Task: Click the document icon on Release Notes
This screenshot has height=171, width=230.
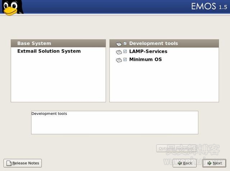Action: pyautogui.click(x=9, y=163)
